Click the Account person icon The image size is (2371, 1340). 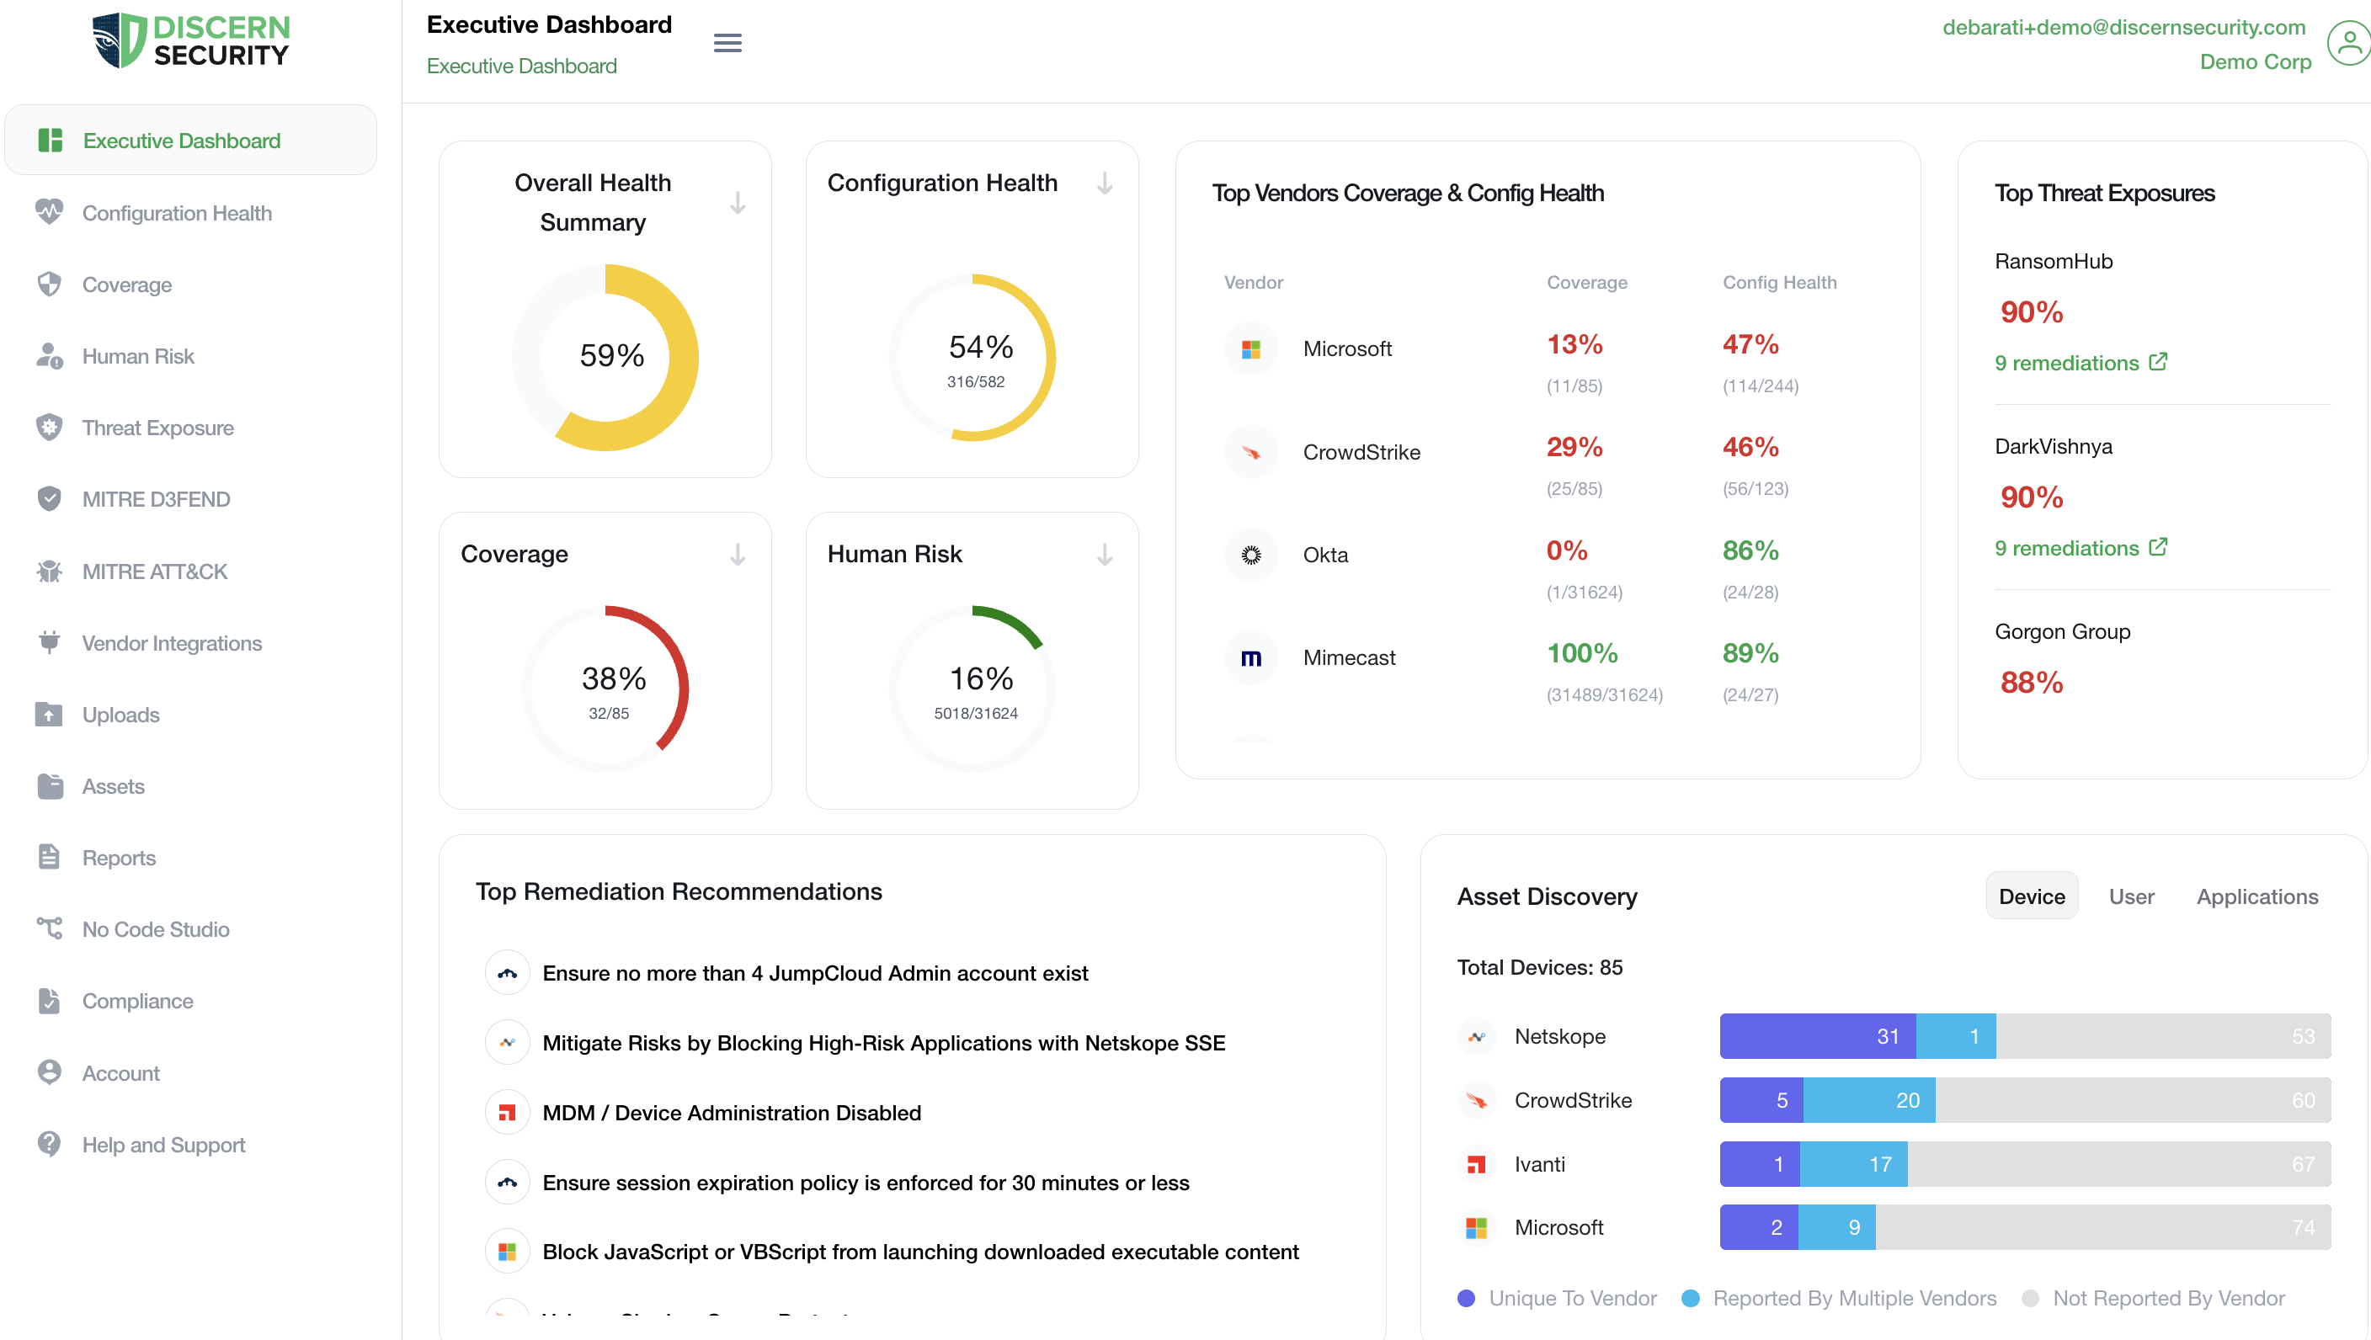[50, 1072]
